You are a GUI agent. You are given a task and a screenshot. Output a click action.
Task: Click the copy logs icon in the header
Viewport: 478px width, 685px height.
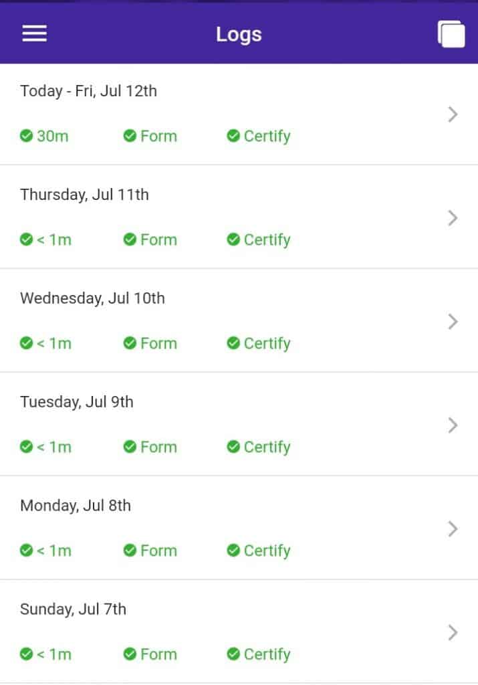451,33
